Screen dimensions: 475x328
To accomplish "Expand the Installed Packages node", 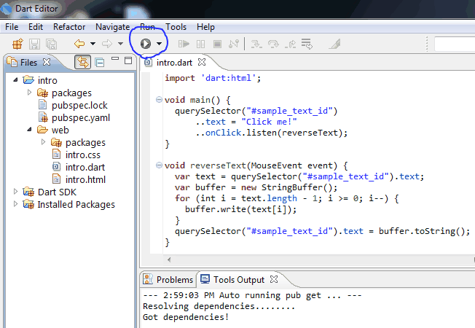I will tap(15, 204).
